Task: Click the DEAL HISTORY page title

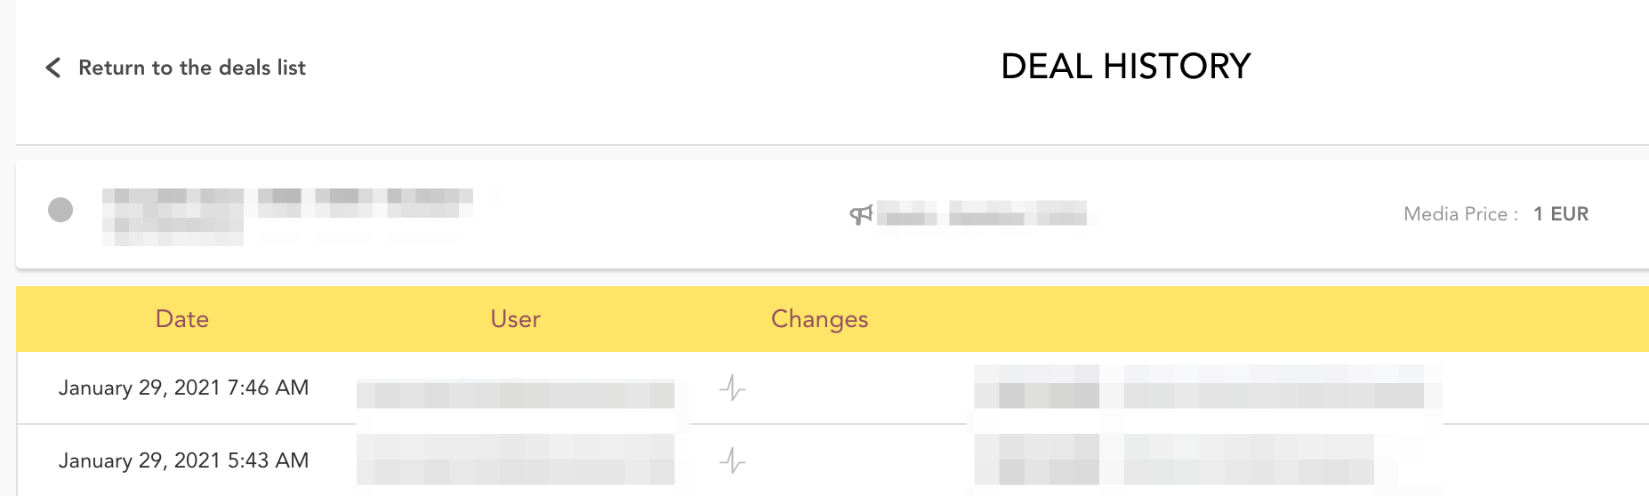Action: coord(1125,67)
